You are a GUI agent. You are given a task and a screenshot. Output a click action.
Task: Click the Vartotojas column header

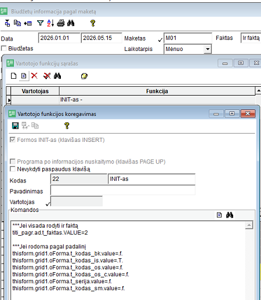click(35, 91)
